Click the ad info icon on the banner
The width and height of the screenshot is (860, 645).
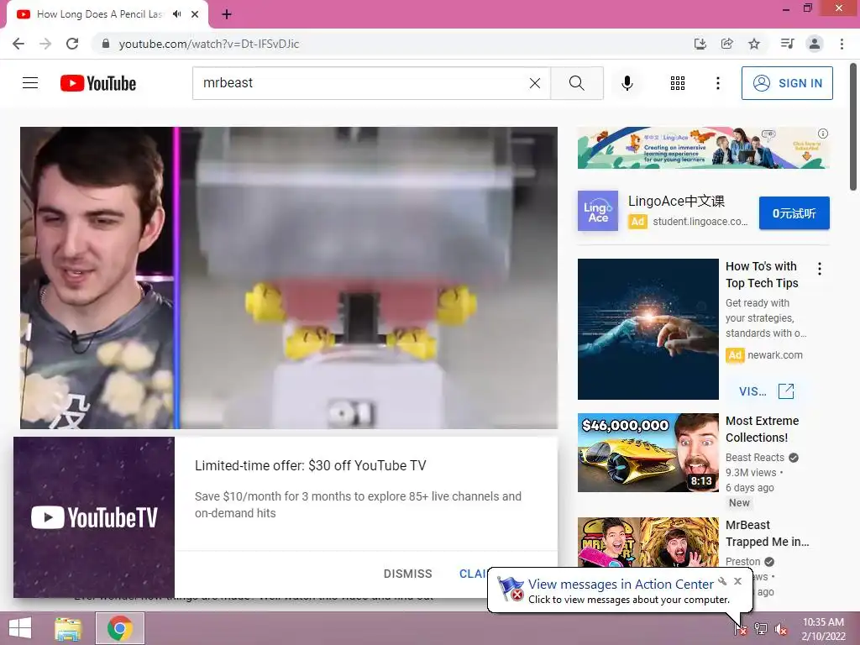[x=823, y=134]
